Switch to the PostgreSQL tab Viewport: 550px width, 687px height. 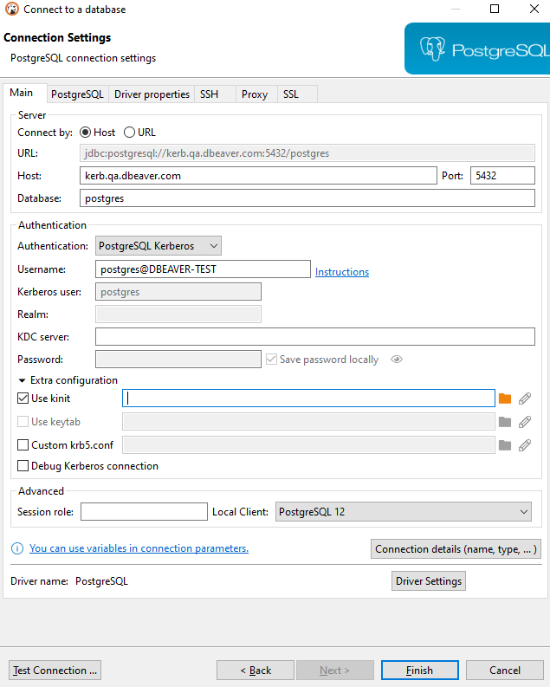tap(77, 94)
